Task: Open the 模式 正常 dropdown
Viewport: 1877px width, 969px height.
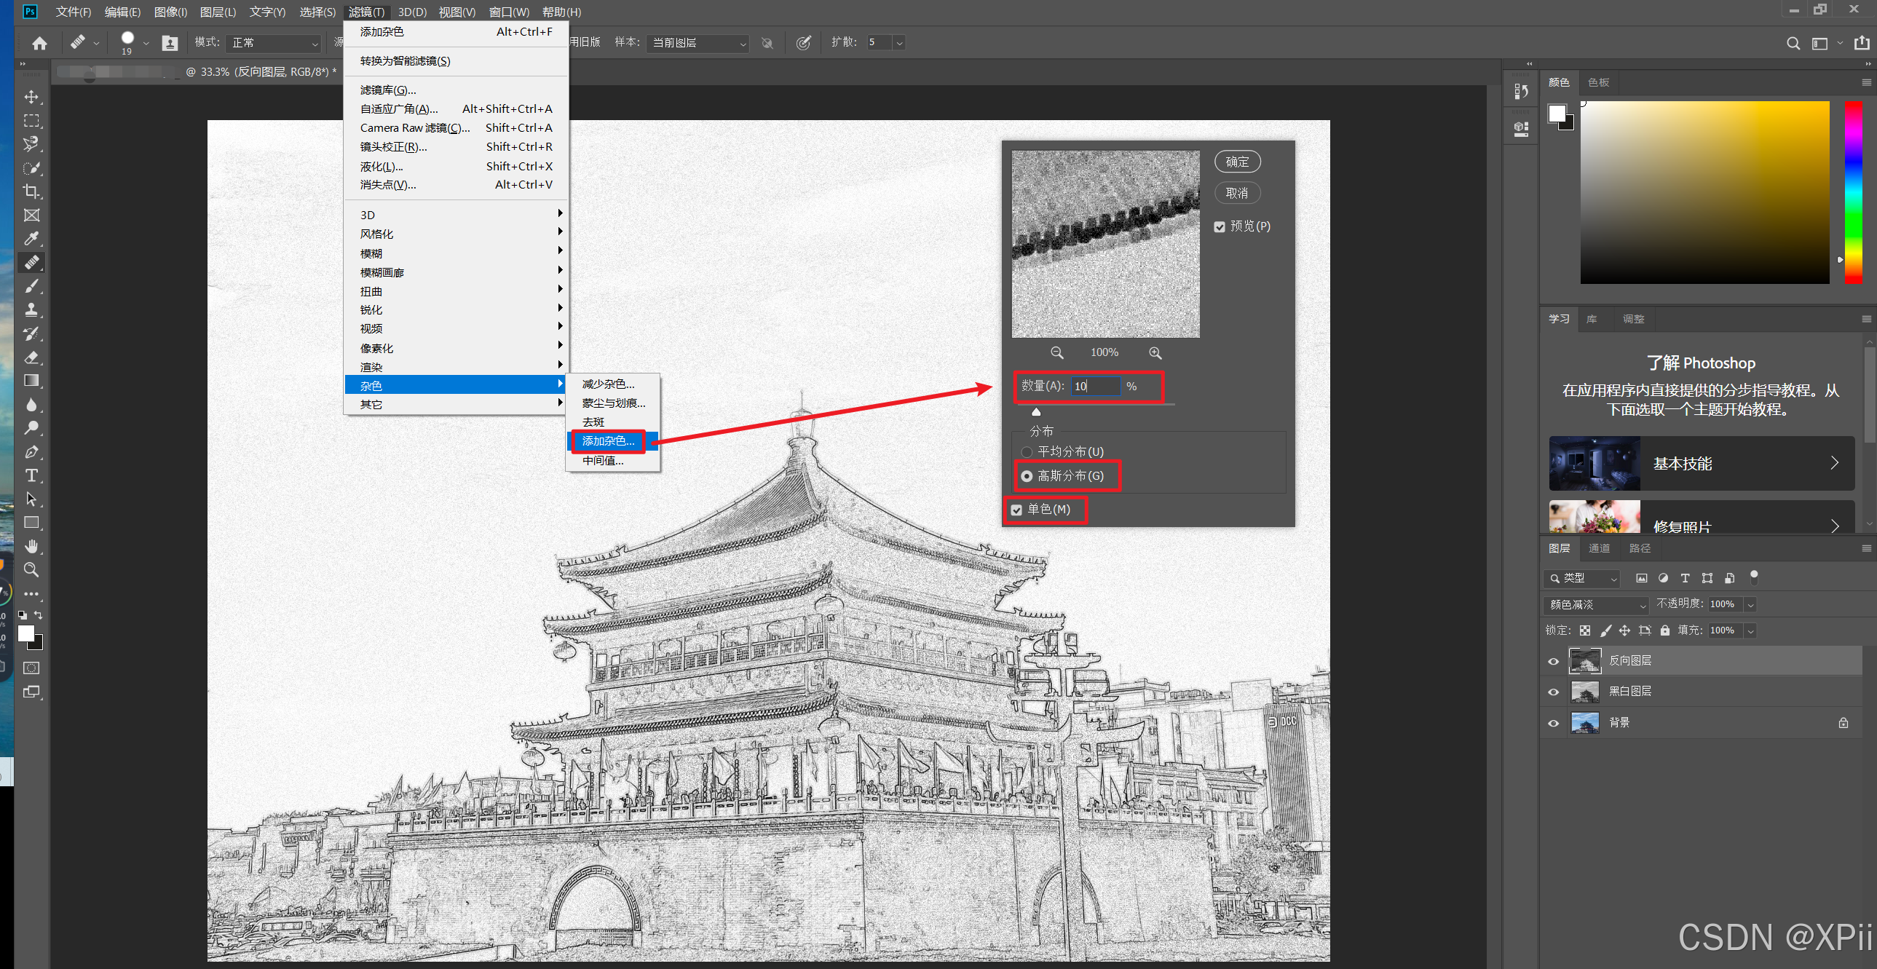Action: [x=274, y=43]
